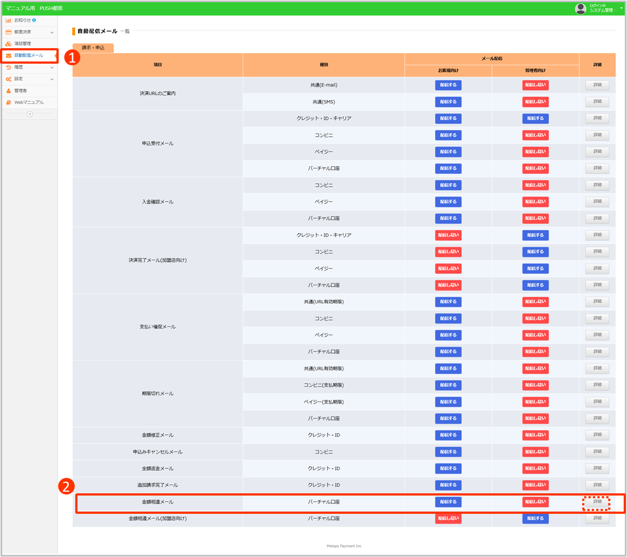Click 詳細 for the 金額相違メール row
The width and height of the screenshot is (627, 557).
597,501
